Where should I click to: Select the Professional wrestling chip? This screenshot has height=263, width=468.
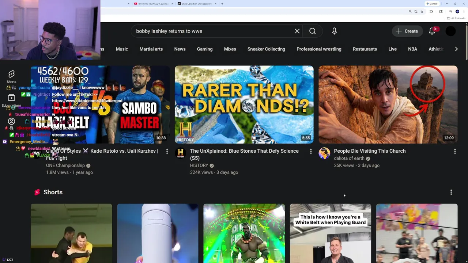(319, 49)
